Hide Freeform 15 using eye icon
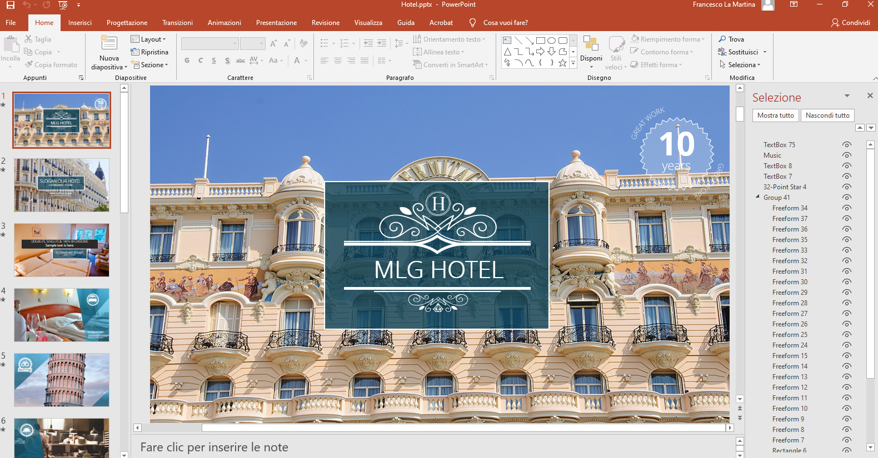Viewport: 878px width, 458px height. (846, 356)
